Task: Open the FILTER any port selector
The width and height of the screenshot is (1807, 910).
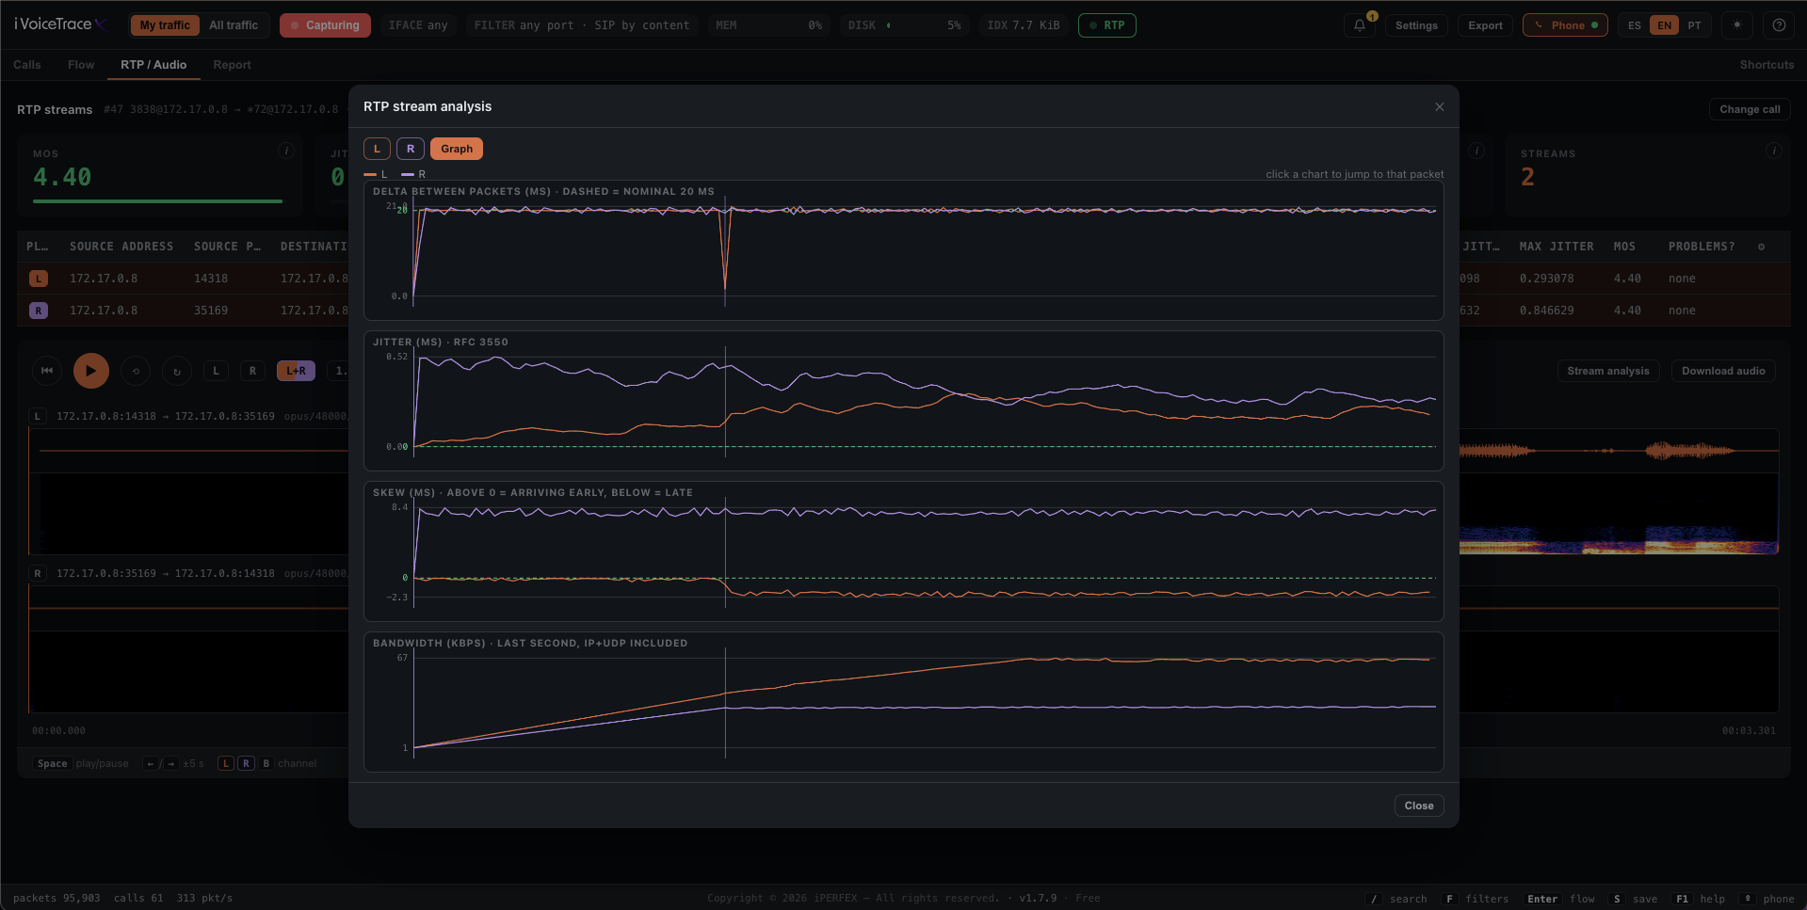Action: (x=582, y=25)
